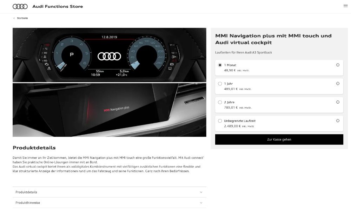
Task: Click the back arrow next to Startseite
Action: [14, 18]
